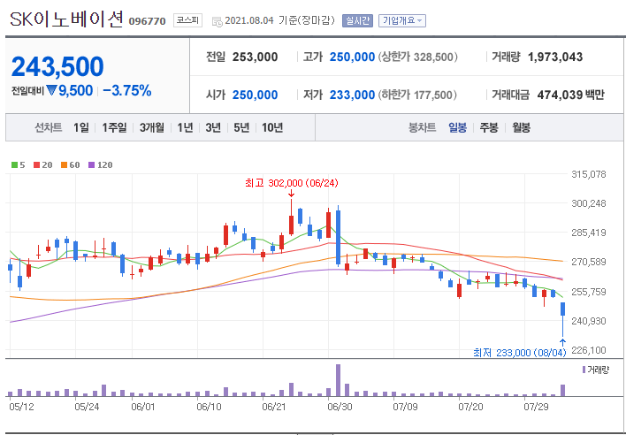Select the 1일 line chart period
The width and height of the screenshot is (626, 435).
coord(81,127)
